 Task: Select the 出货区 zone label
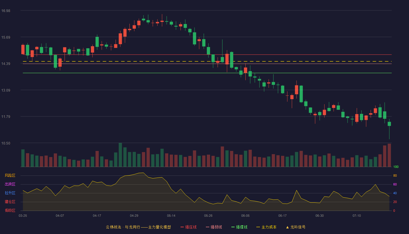[x=10, y=184]
